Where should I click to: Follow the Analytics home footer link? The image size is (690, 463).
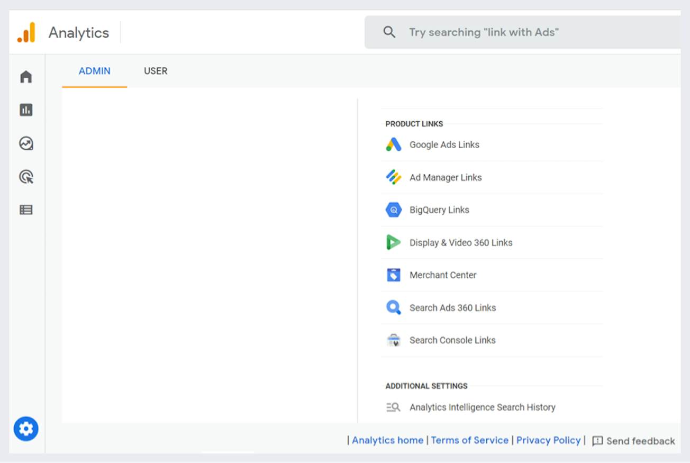coord(388,440)
